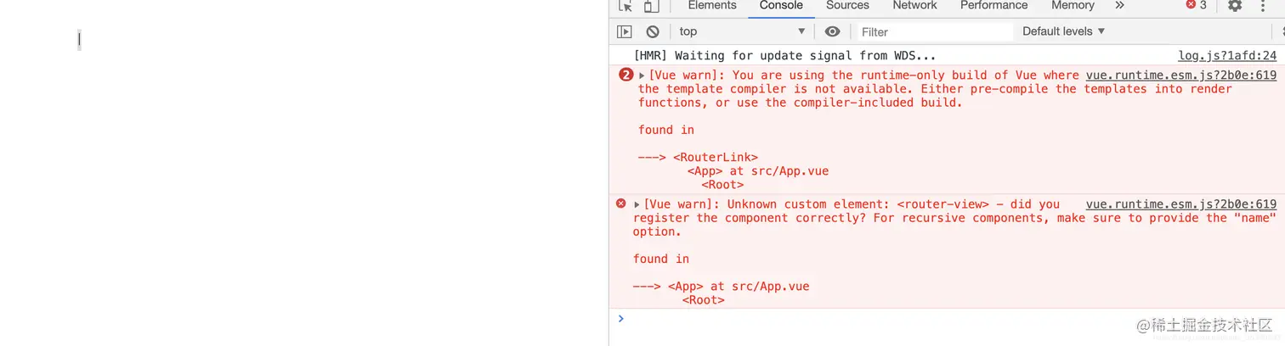
Task: Switch to the Elements tab
Action: pos(712,5)
